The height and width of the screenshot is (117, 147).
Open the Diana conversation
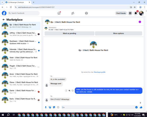pos(21,84)
